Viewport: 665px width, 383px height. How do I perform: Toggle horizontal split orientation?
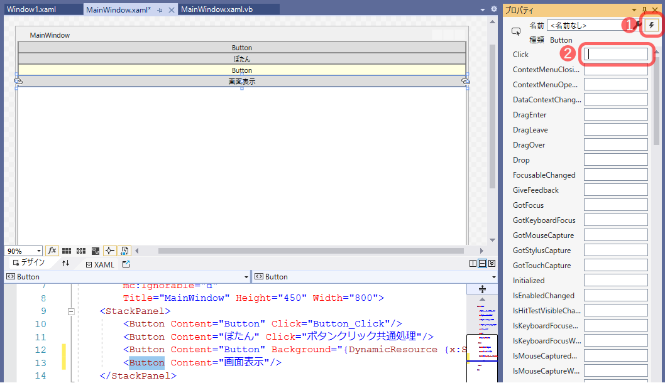pyautogui.click(x=483, y=264)
